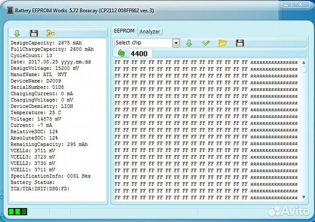Screen dimensions: 315x222
Task: Select the EEPROM tab
Action: click(x=124, y=31)
